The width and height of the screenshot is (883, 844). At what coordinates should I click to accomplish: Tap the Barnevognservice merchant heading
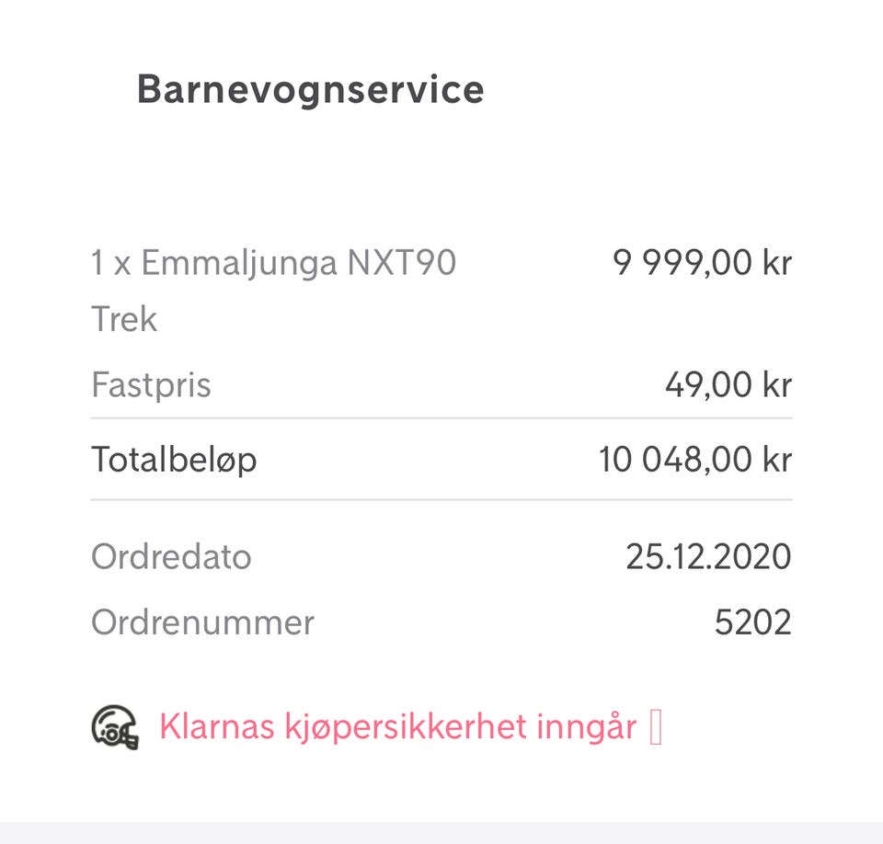tap(310, 89)
